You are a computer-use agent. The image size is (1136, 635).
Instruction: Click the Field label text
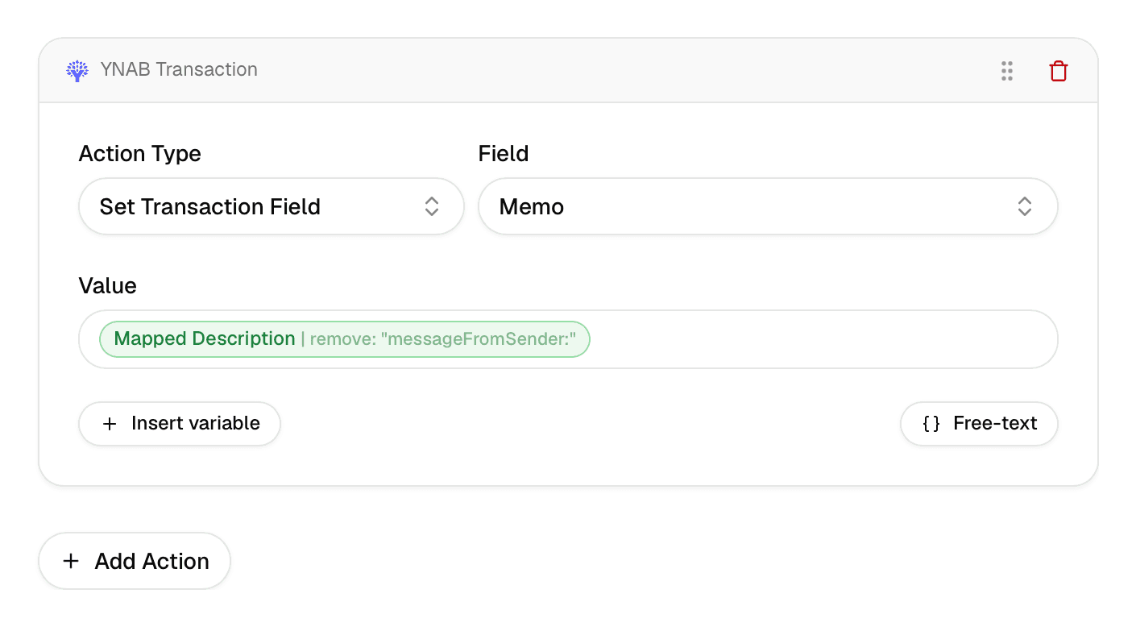tap(504, 154)
